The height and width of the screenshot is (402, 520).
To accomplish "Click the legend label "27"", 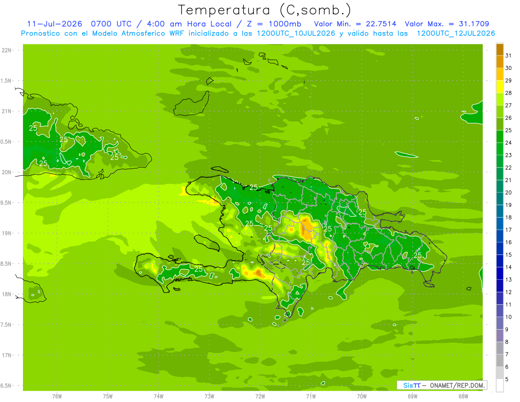I will pos(509,105).
